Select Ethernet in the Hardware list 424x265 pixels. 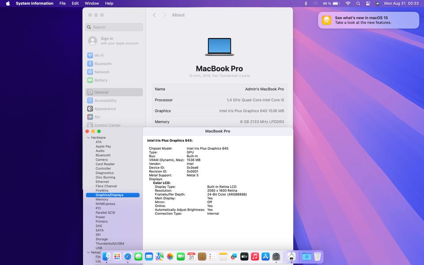point(102,182)
